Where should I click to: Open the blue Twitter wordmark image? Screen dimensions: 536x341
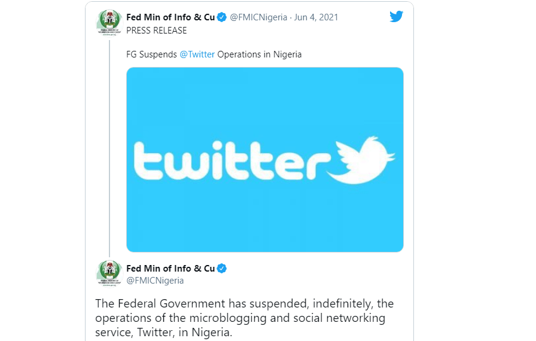[x=265, y=160]
